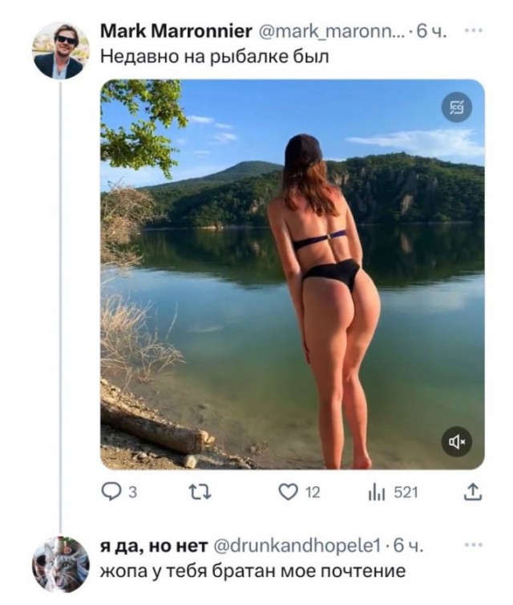Share the tweet via share icon
This screenshot has height=605, width=513.
click(473, 491)
